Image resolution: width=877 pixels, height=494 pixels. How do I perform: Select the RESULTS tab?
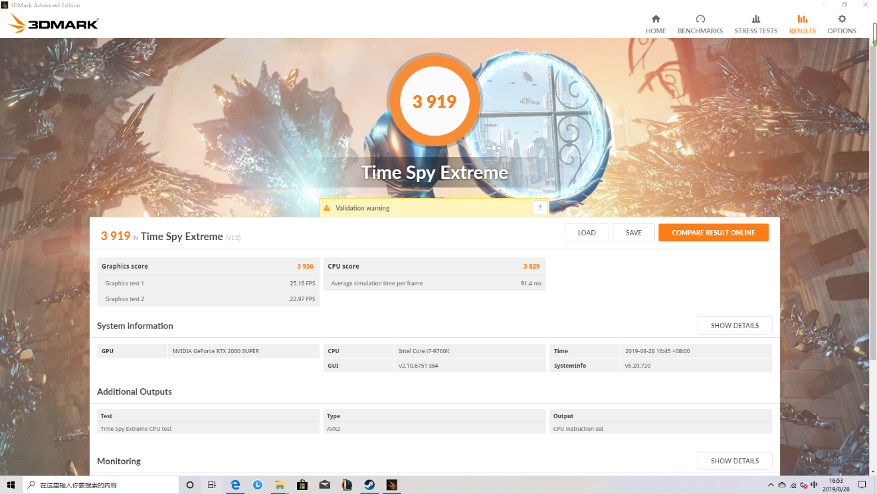point(803,24)
